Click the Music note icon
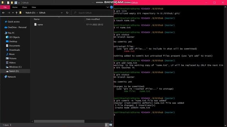 7,54
